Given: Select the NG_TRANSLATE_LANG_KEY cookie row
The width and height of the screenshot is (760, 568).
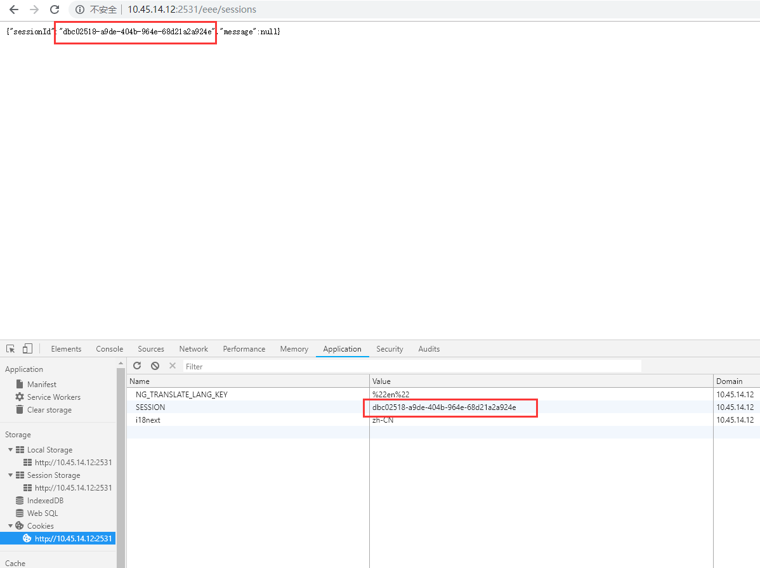Looking at the screenshot, I should [x=443, y=394].
